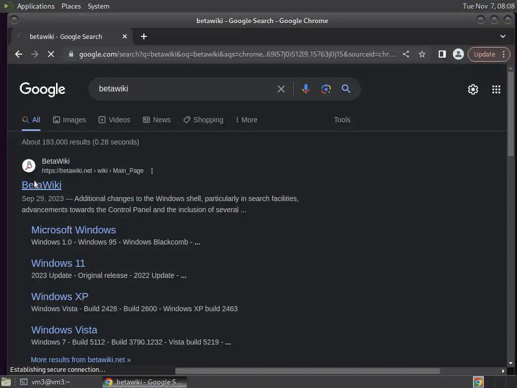
Task: Open a new browser tab
Action: 144,36
